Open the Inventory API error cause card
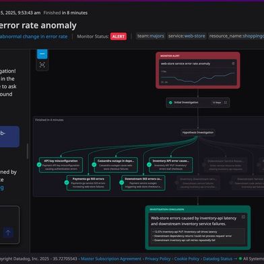The width and height of the screenshot is (264, 264). coord(170,165)
